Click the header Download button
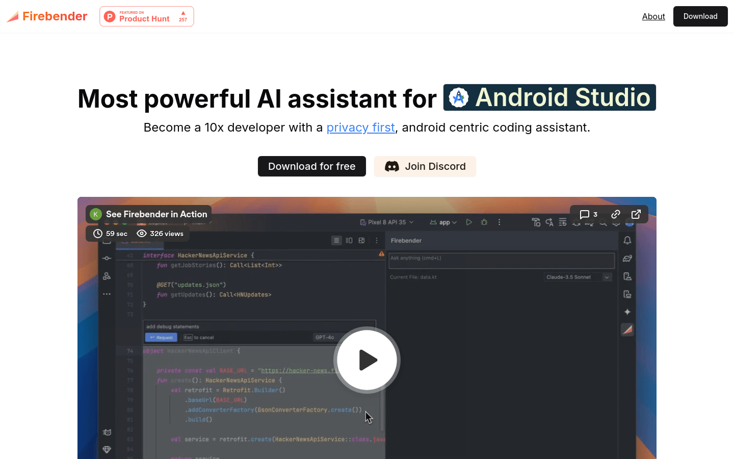The image size is (734, 459). tap(700, 16)
